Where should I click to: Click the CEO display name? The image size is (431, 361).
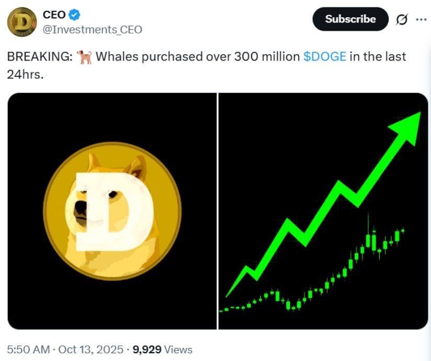[54, 16]
